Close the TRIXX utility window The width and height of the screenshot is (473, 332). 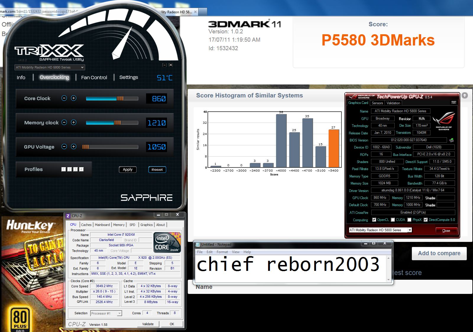(171, 65)
